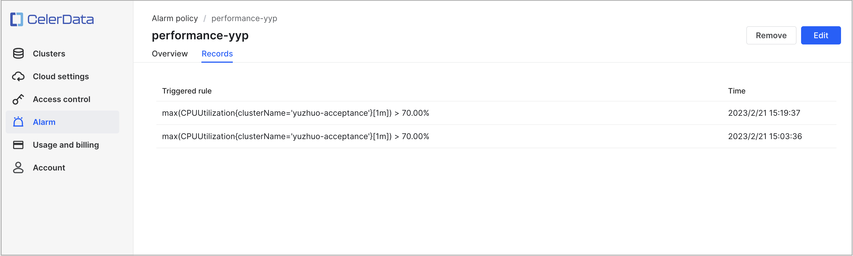Screen dimensions: 853x256
Task: Click the Usage and billing card icon
Action: pos(18,145)
